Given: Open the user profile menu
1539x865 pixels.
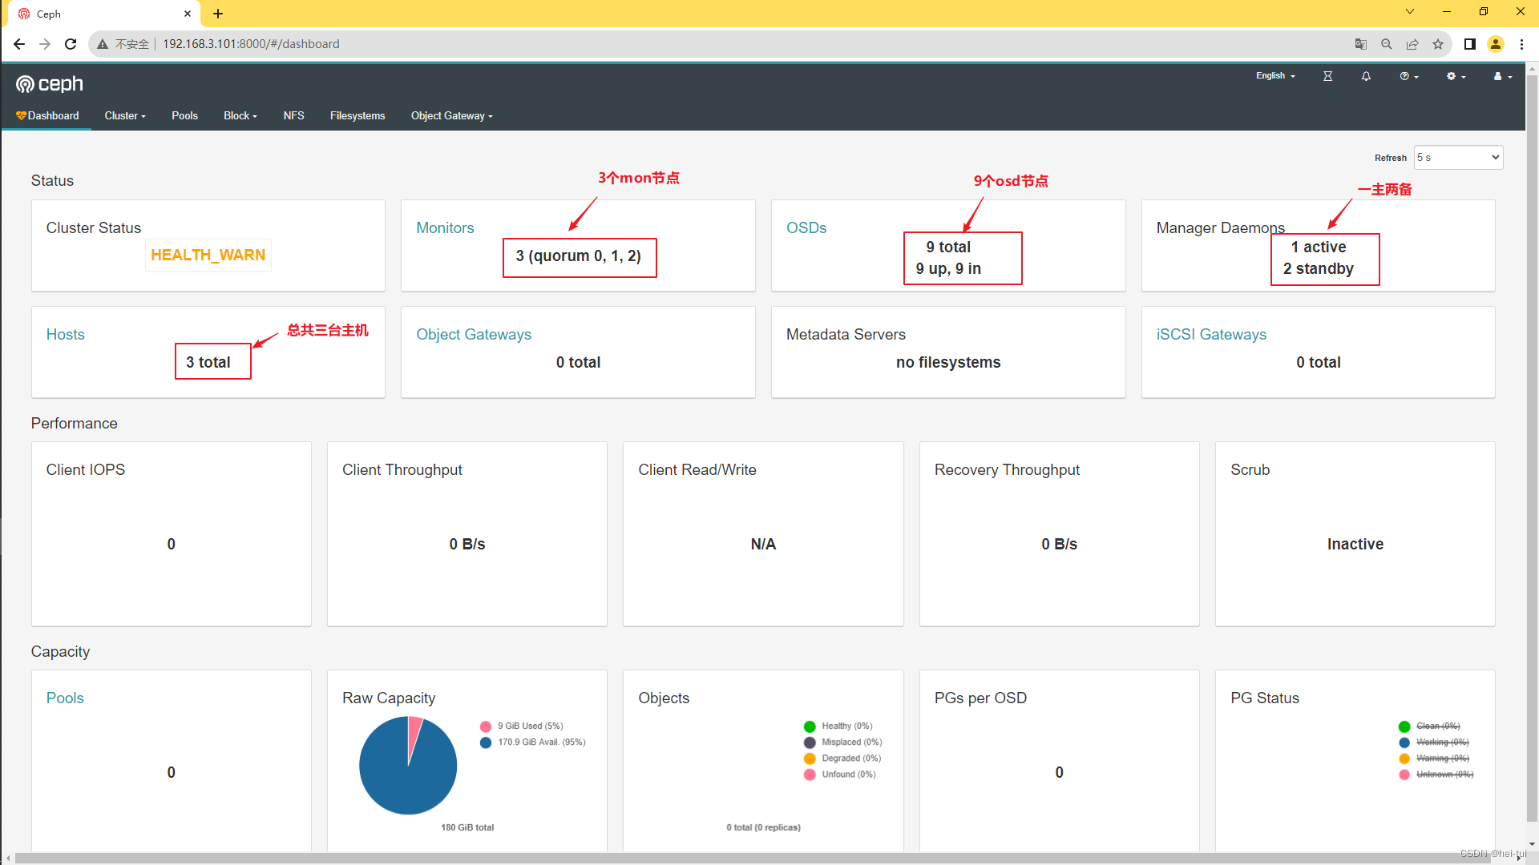Looking at the screenshot, I should point(1502,76).
